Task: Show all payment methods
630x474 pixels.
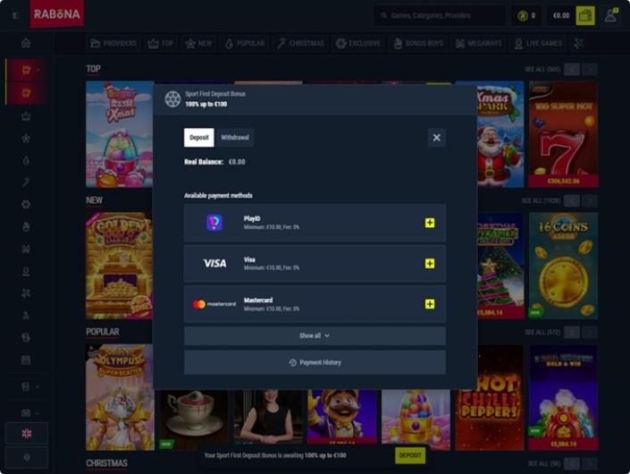Action: [315, 335]
